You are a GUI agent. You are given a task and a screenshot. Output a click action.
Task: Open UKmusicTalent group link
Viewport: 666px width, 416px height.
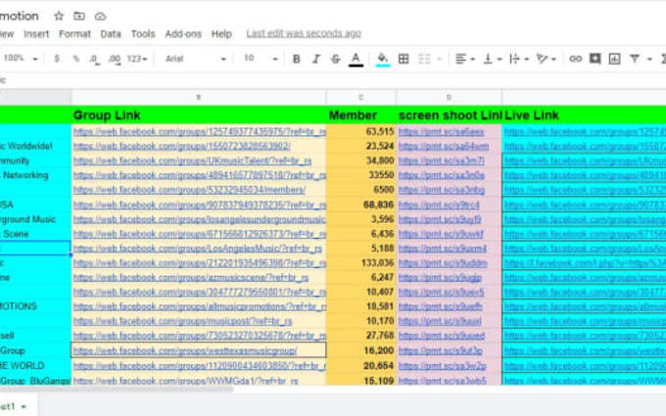point(192,161)
